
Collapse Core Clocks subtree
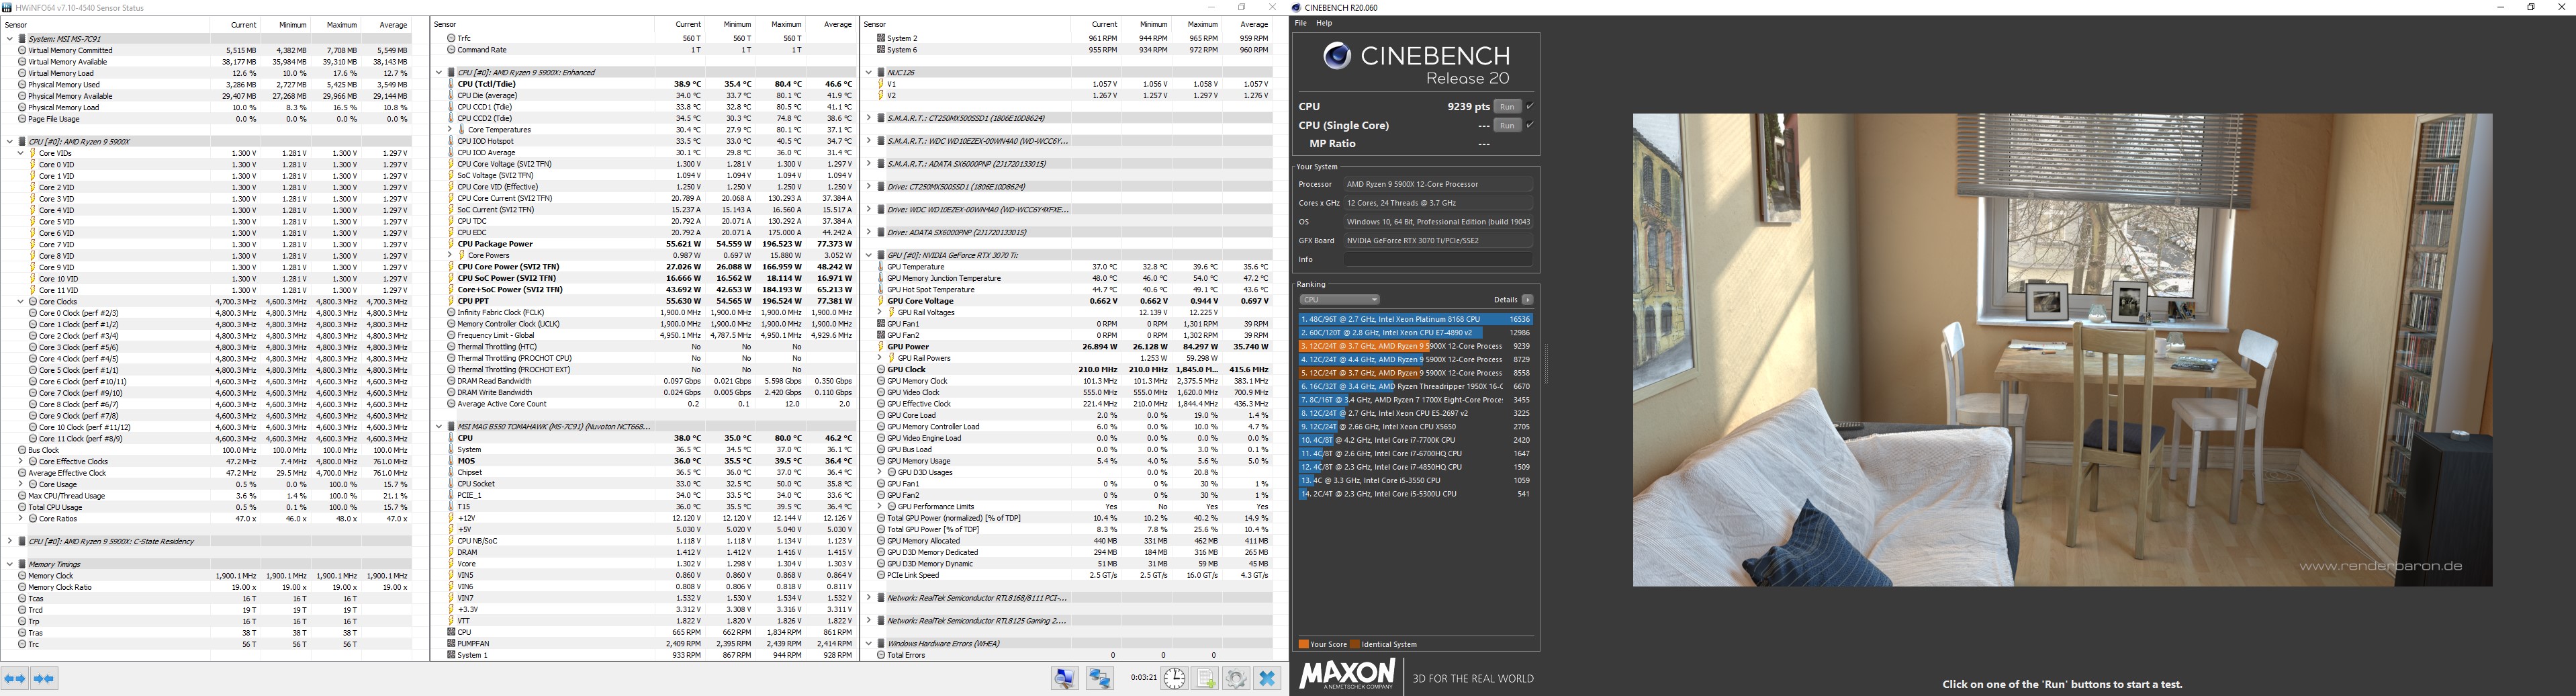click(20, 301)
